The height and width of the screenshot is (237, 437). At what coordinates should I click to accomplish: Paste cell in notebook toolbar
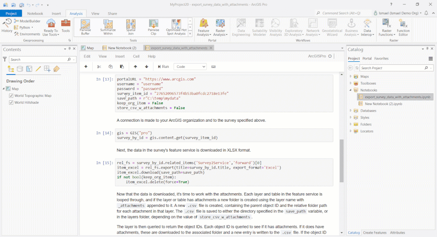click(x=122, y=67)
